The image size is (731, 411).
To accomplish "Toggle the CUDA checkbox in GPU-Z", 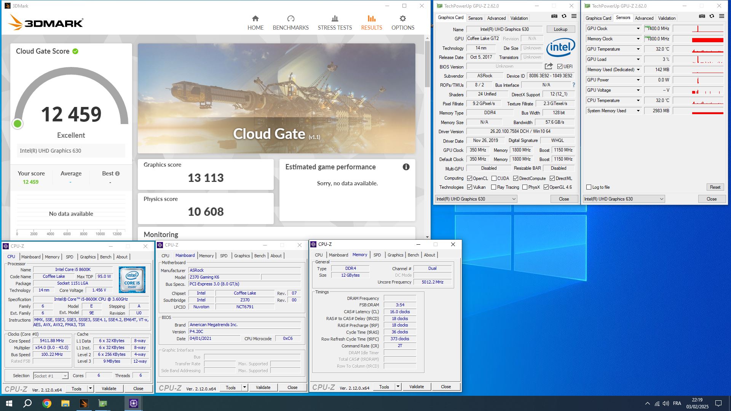I will (x=494, y=178).
